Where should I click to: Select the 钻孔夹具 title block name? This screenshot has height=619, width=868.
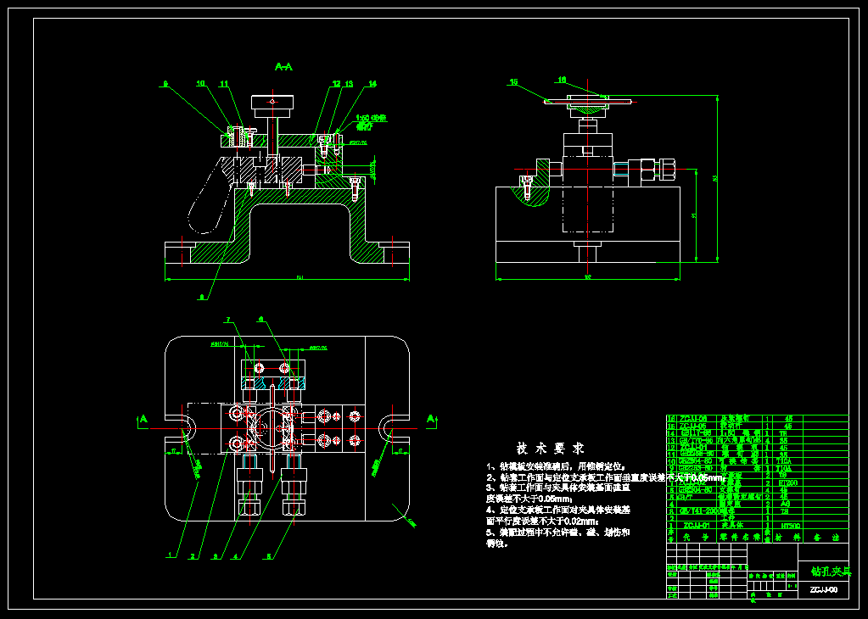click(x=831, y=571)
